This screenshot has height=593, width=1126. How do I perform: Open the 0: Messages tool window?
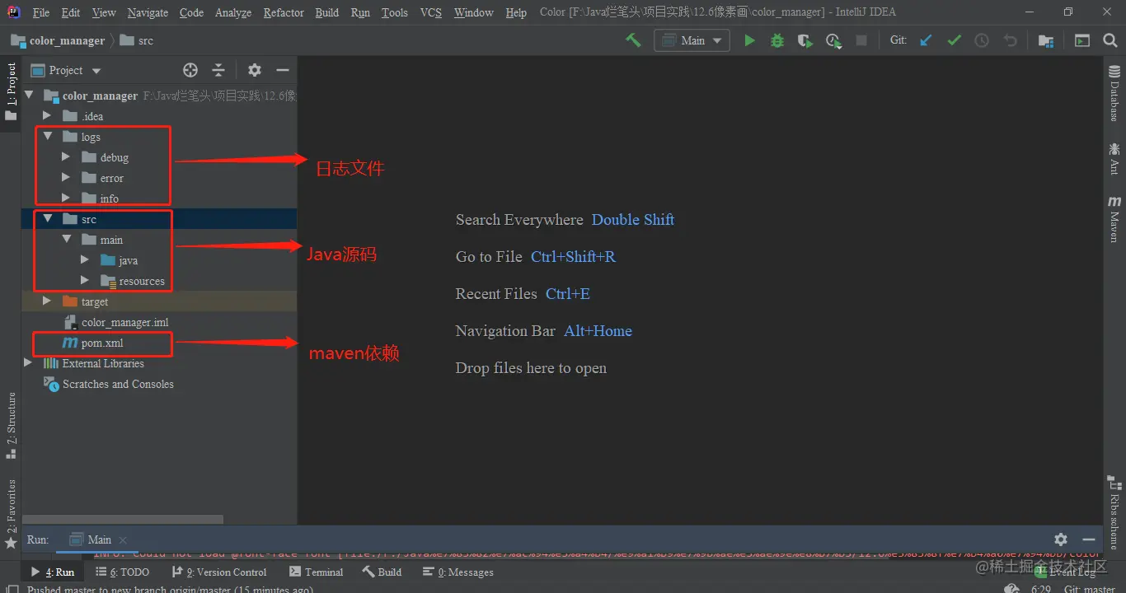pyautogui.click(x=458, y=572)
